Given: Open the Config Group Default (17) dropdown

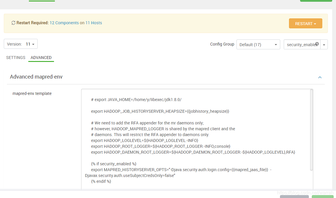Looking at the screenshot, I should click(258, 45).
